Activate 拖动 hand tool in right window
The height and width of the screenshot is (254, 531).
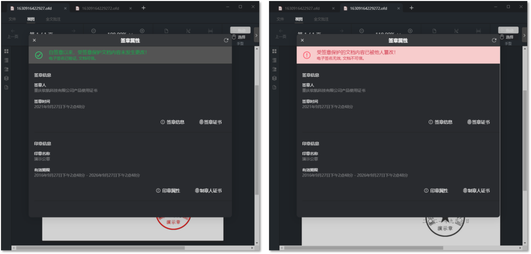tap(508, 30)
